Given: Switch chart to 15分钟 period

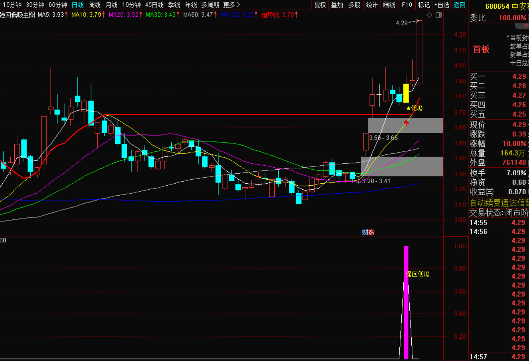Looking at the screenshot, I should point(12,5).
